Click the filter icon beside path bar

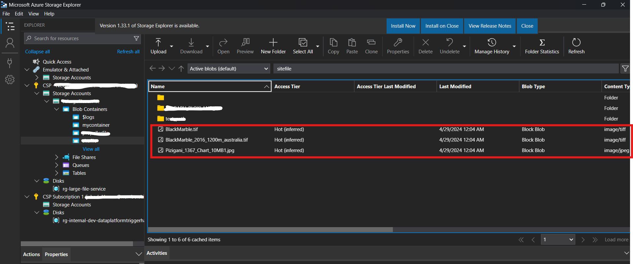(x=625, y=68)
